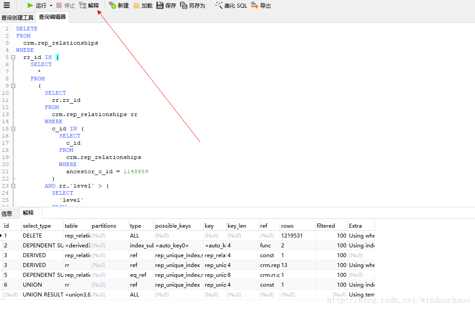The image size is (475, 309).
Task: Collapse code fold at line 5
Action: (x=13, y=57)
